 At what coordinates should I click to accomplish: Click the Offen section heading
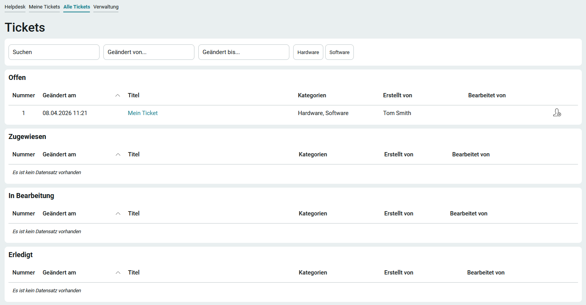pos(17,78)
